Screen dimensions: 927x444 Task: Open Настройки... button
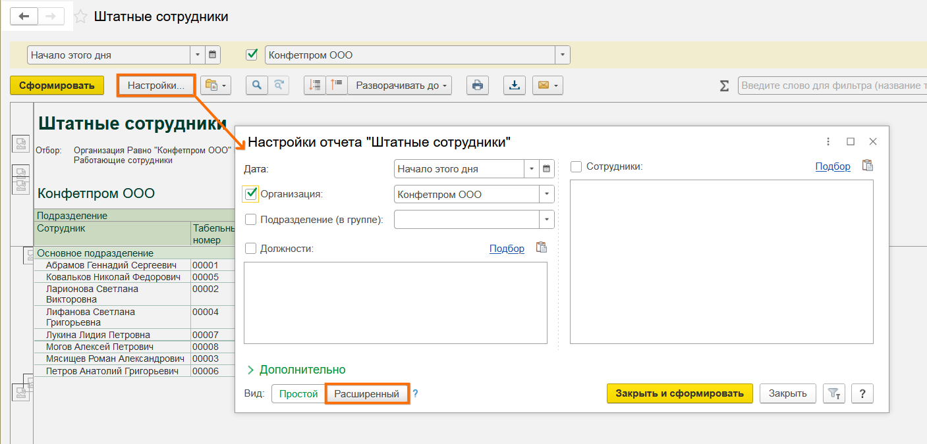[157, 86]
